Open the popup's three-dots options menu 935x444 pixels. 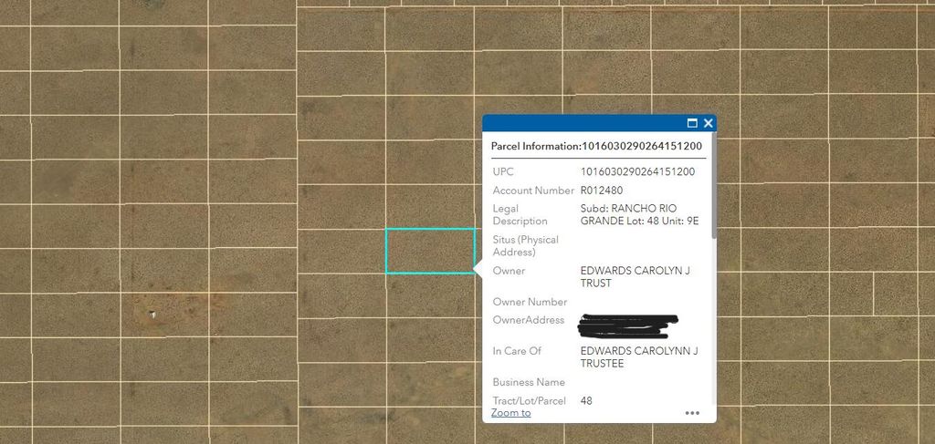coord(692,413)
